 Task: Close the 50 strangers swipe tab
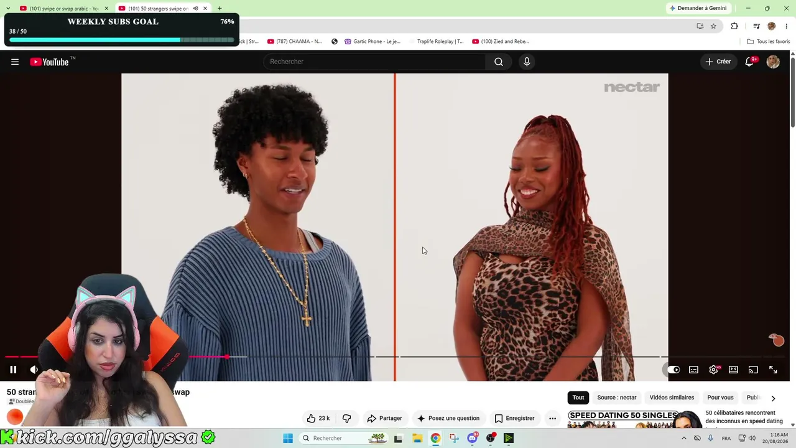pos(205,9)
